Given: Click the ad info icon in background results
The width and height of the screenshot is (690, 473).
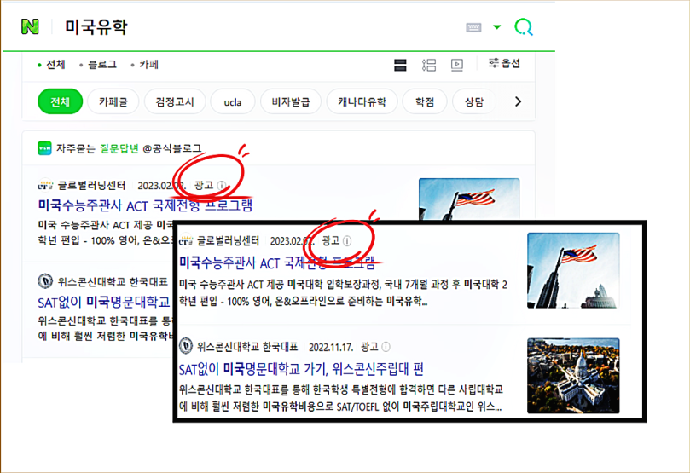Looking at the screenshot, I should (222, 185).
